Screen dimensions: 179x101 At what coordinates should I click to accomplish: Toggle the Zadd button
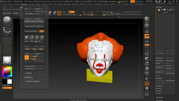(84, 12)
